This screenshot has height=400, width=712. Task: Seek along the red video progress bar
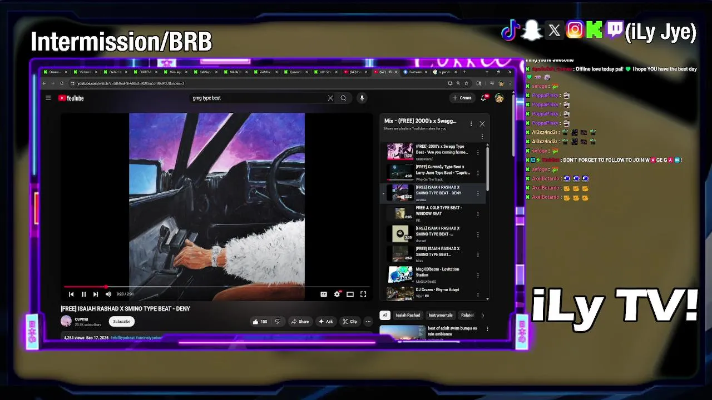(217, 287)
